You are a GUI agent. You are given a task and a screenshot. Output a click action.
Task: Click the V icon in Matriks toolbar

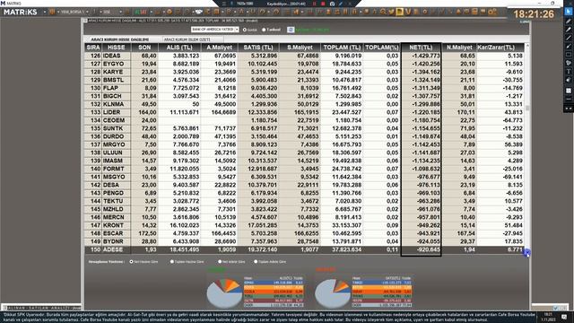point(408,12)
